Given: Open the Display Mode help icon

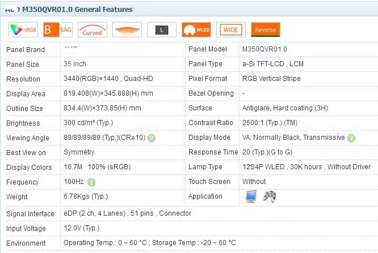Looking at the screenshot, I should 351,138.
